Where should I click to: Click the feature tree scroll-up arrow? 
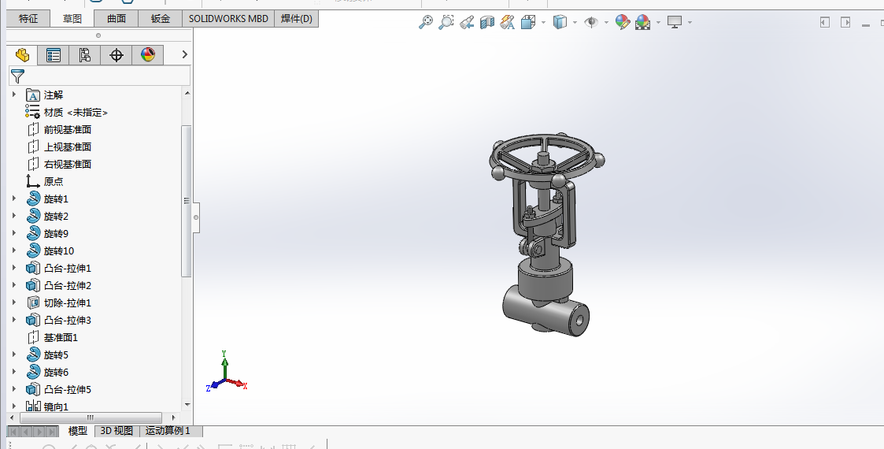click(187, 93)
